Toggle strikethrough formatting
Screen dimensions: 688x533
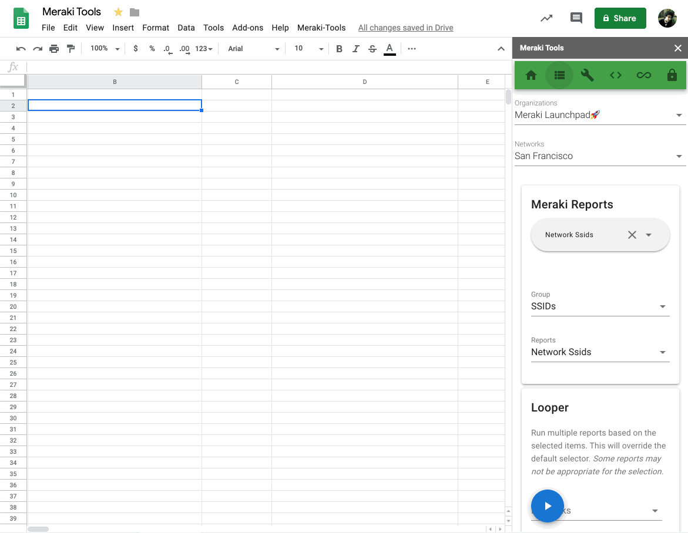tap(372, 49)
